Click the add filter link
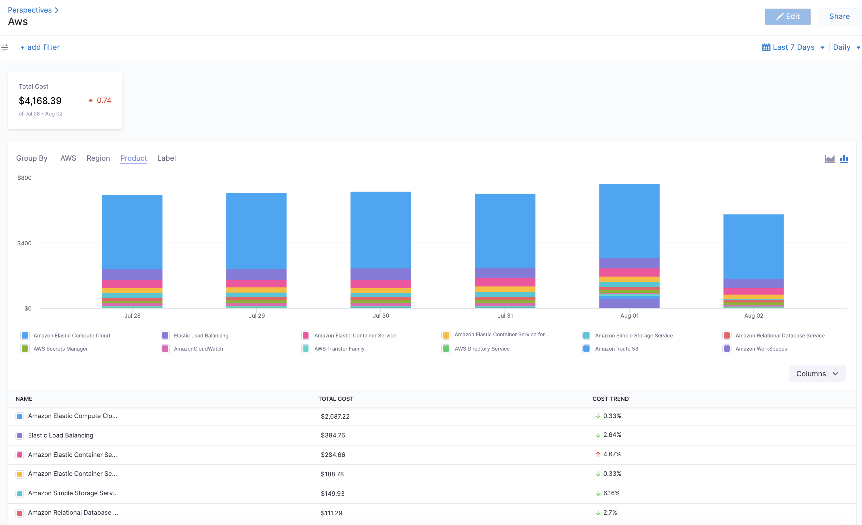Image resolution: width=862 pixels, height=525 pixels. [40, 47]
